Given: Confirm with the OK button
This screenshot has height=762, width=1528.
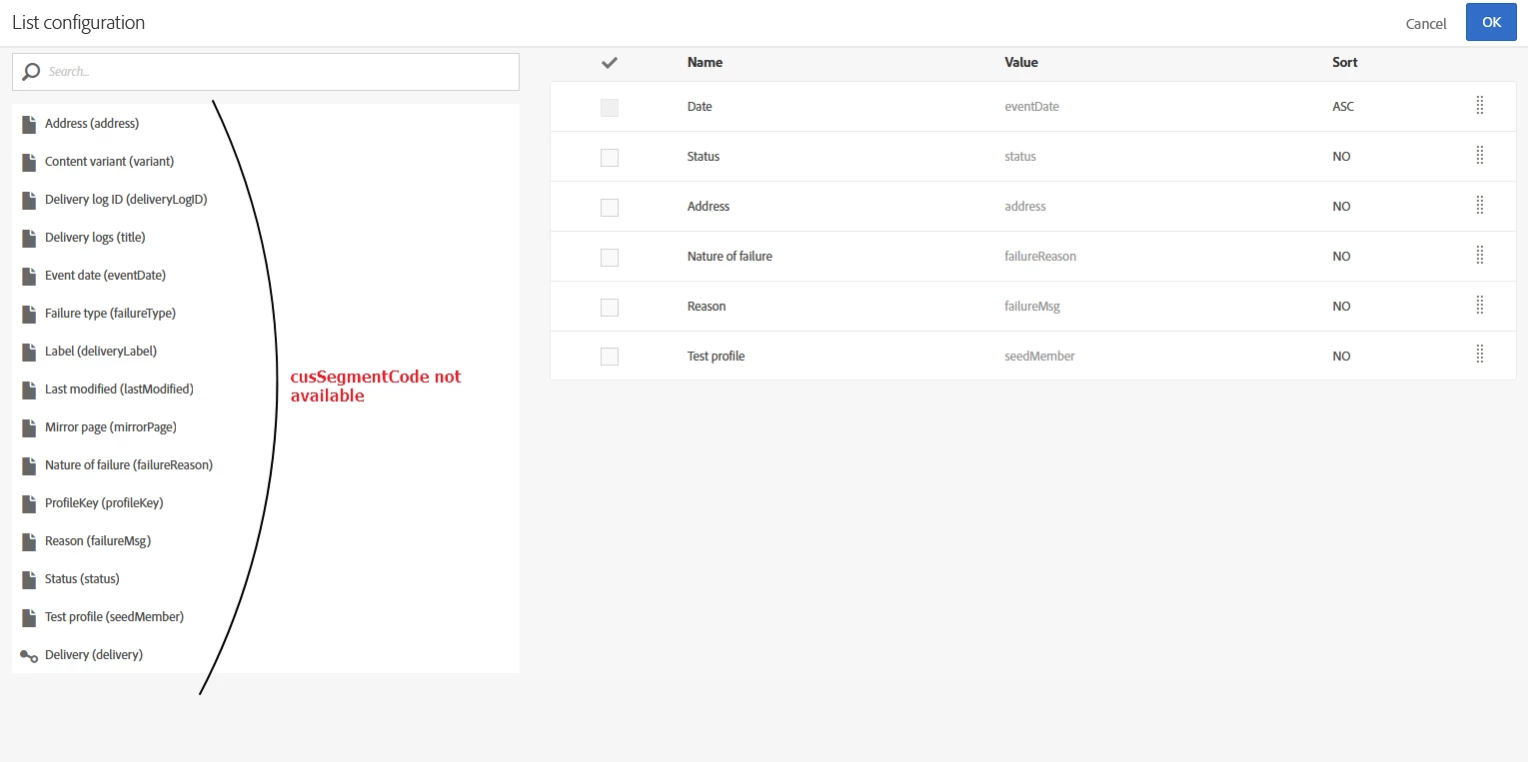Looking at the screenshot, I should [x=1491, y=22].
